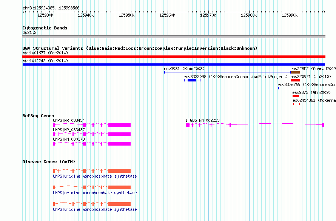Open the esv3376769 variant label
Image resolution: width=336 pixels, height=221 pixels.
(x=307, y=84)
